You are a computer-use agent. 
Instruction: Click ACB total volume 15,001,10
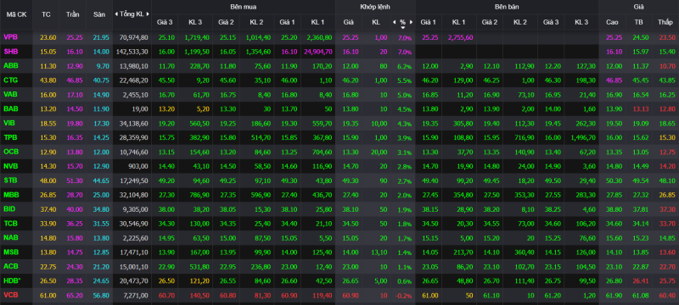click(x=133, y=266)
